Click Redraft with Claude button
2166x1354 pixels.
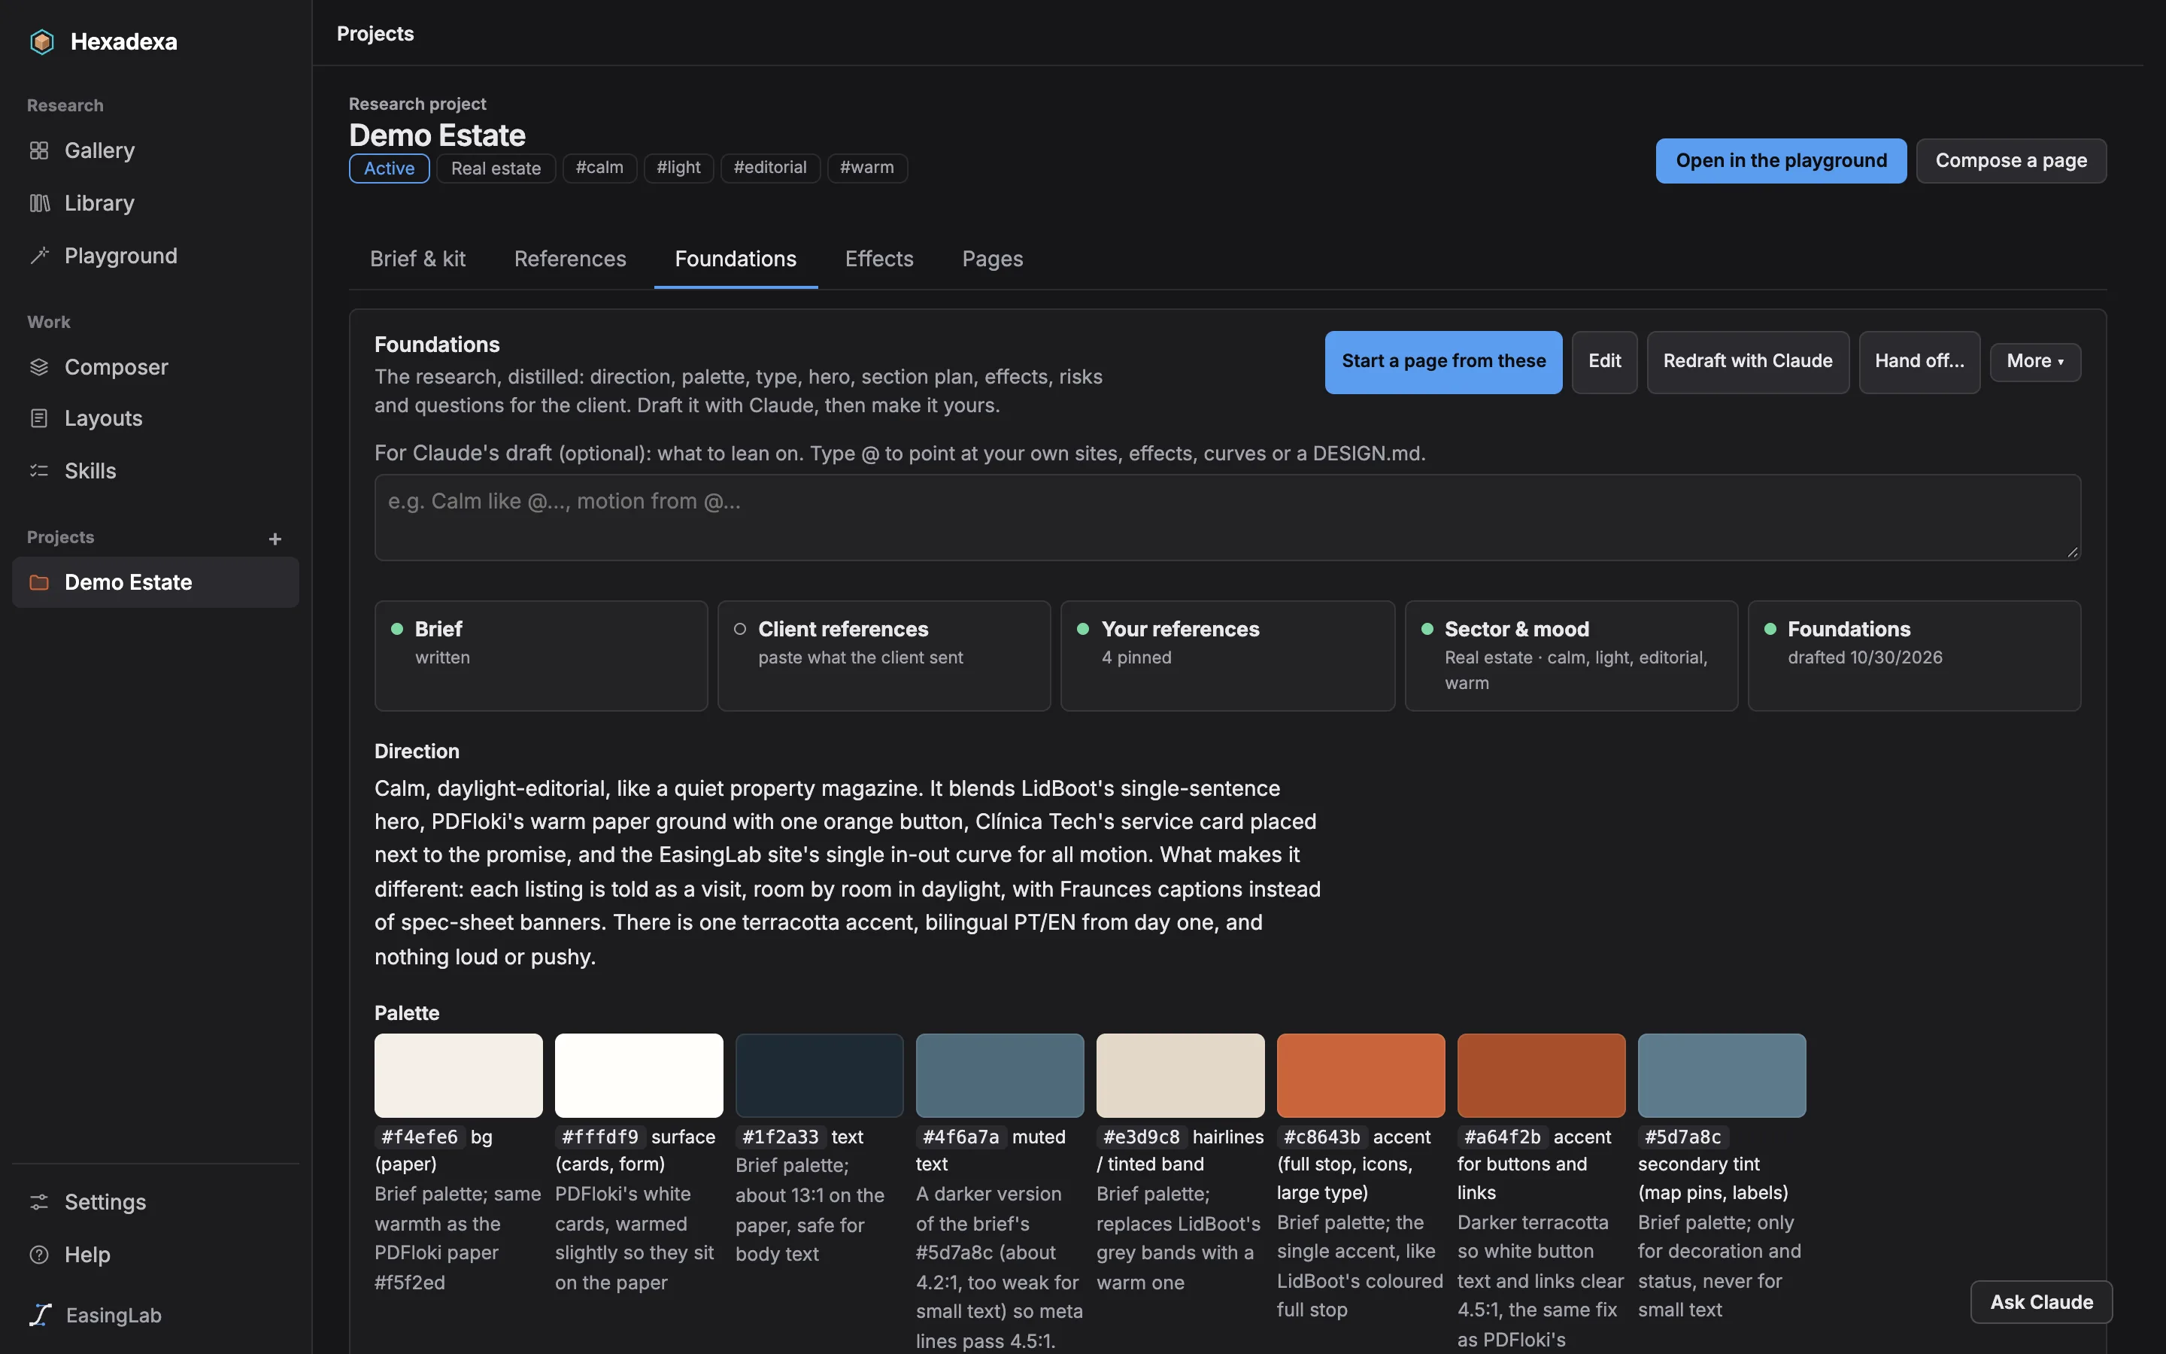(1748, 362)
